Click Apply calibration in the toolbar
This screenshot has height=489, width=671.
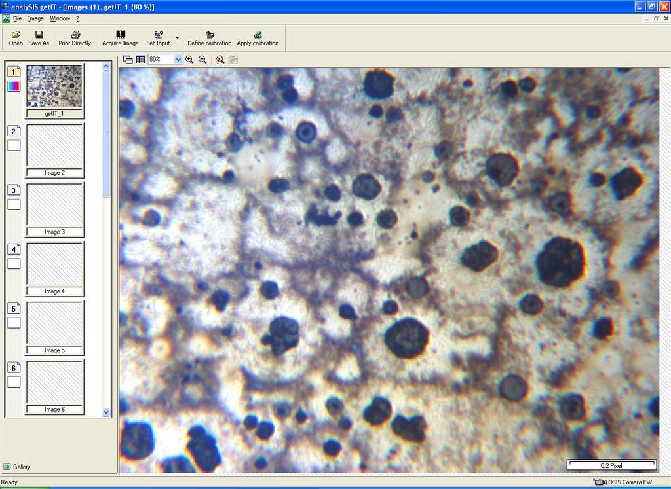[258, 38]
